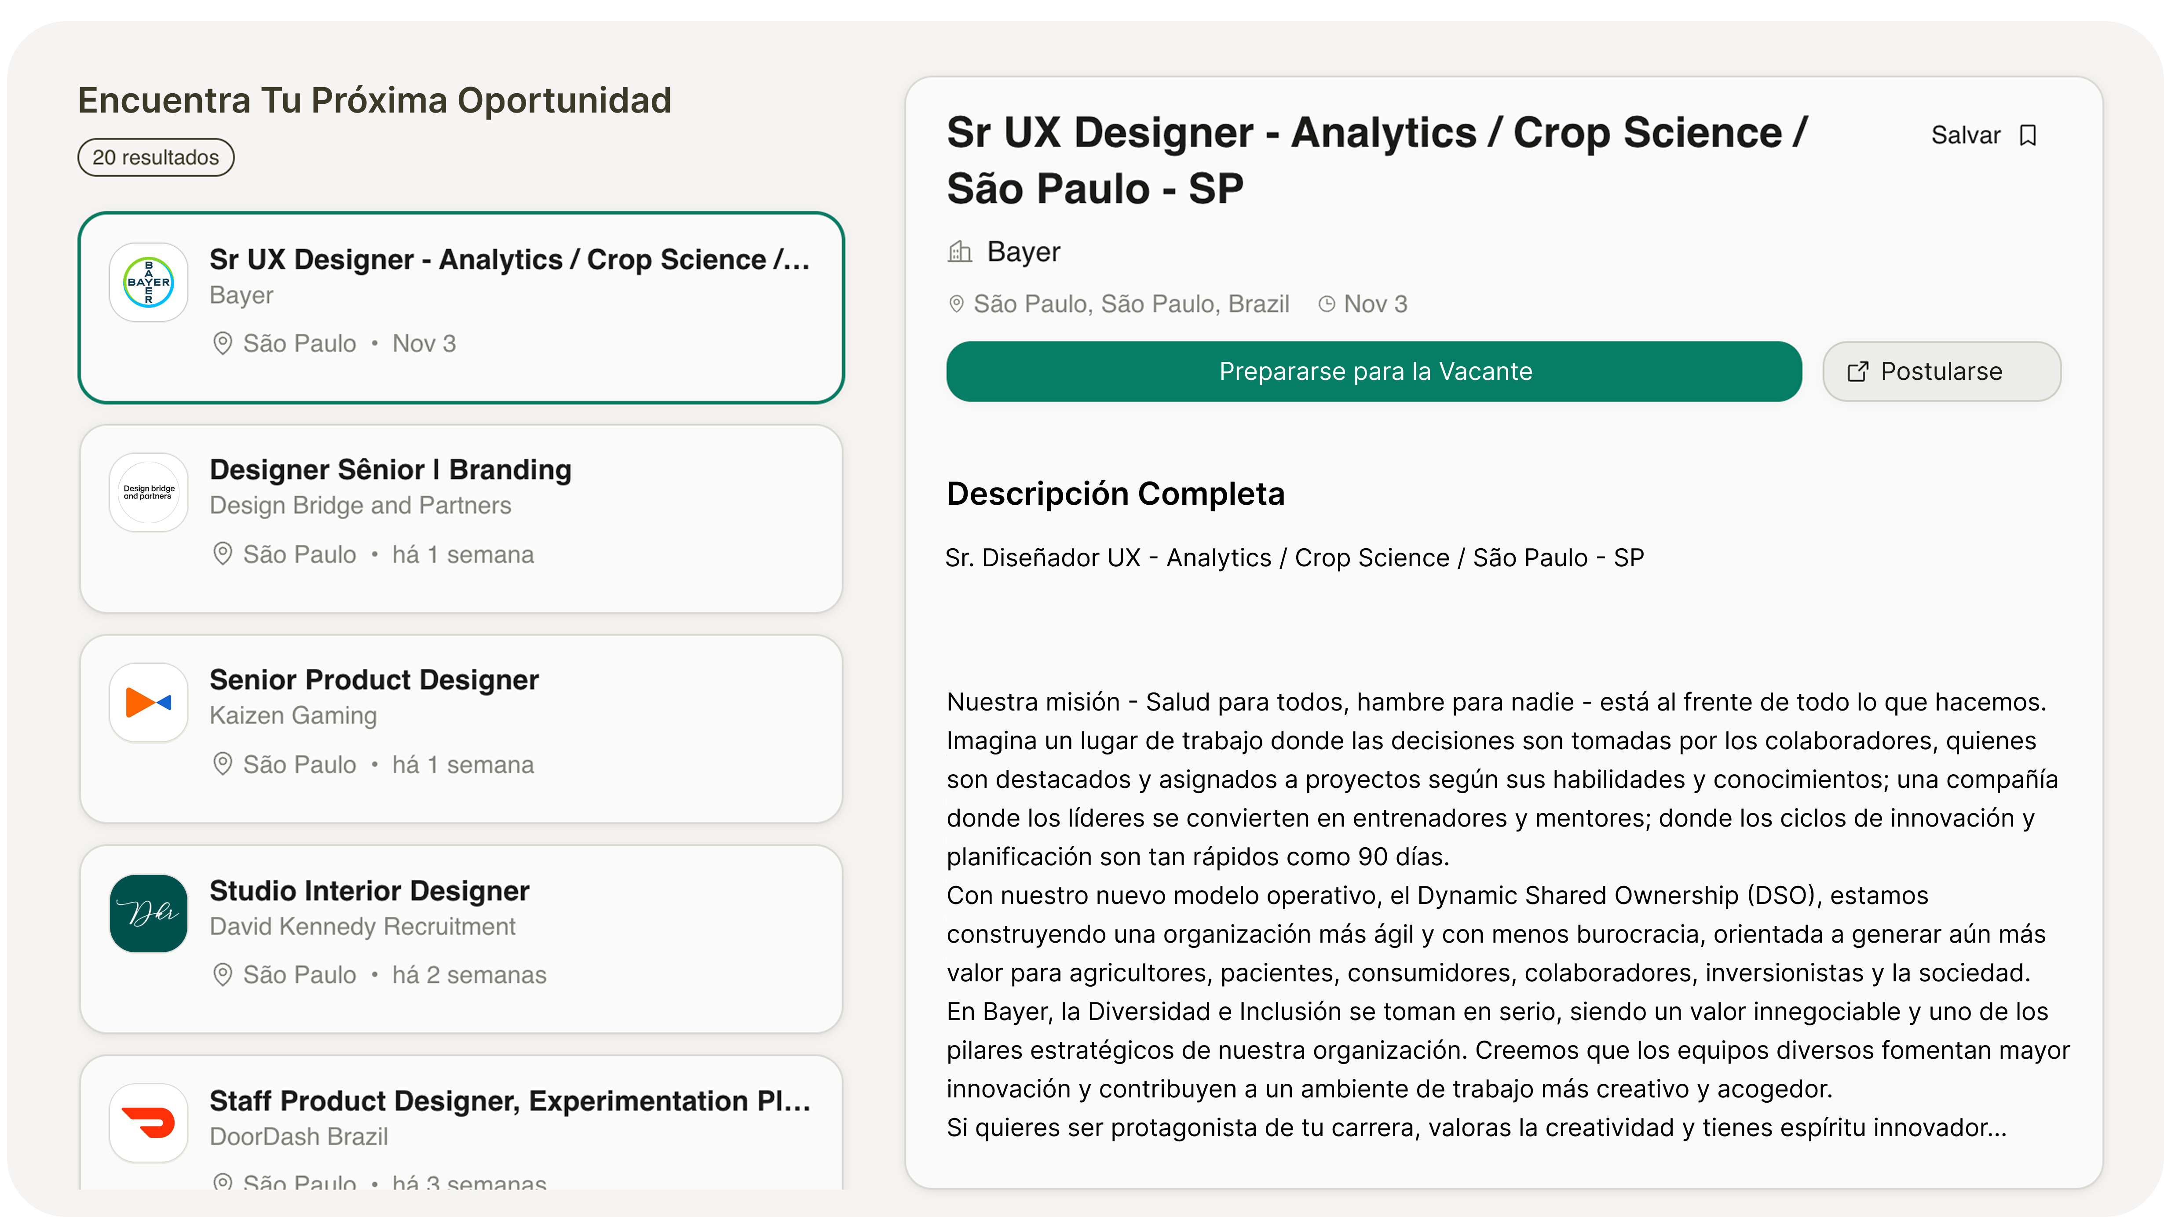Click the São Paulo, São Paulo, Brazil location
2164x1217 pixels.
point(1131,304)
